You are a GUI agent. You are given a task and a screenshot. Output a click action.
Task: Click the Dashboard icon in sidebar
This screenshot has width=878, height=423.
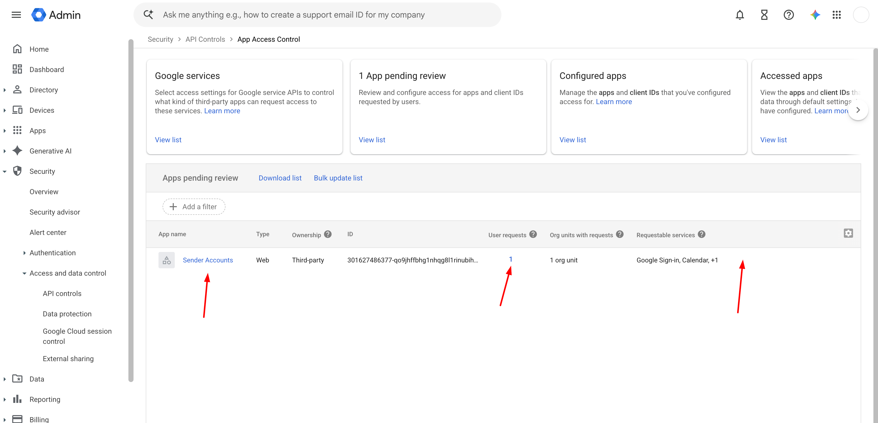coord(17,69)
